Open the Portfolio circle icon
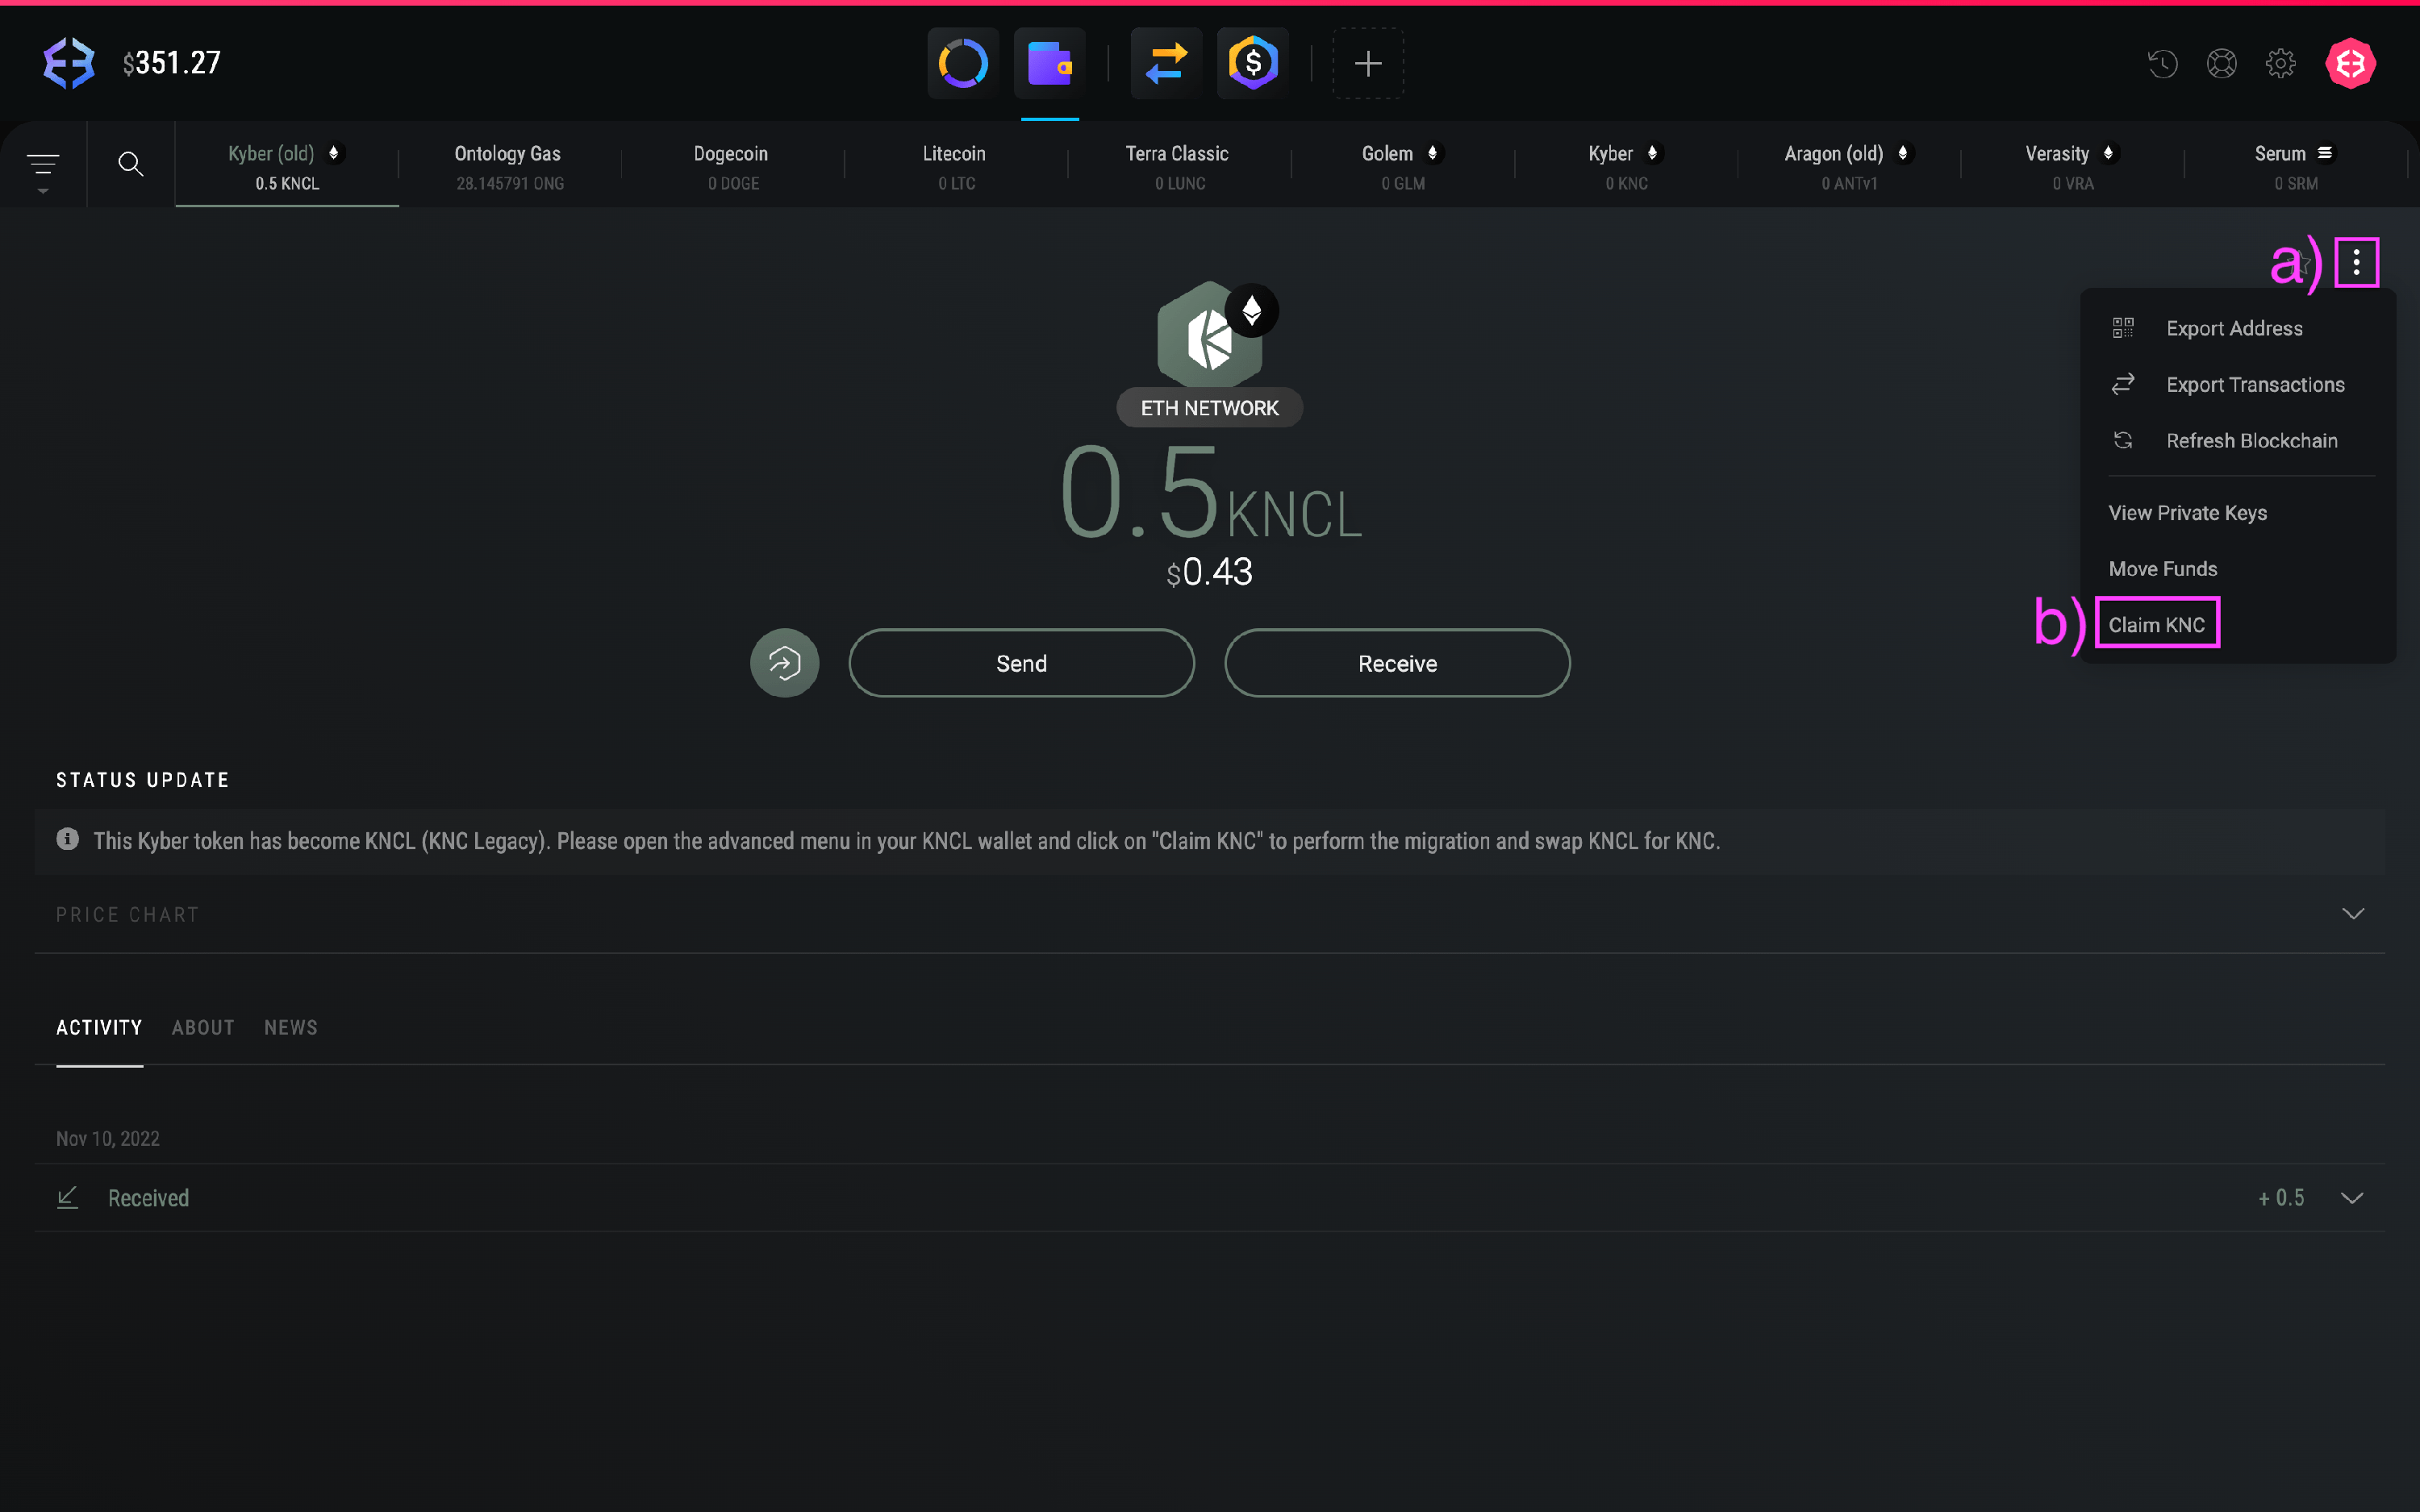 (963, 64)
